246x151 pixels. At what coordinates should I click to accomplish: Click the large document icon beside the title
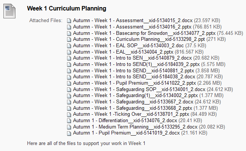(9, 11)
